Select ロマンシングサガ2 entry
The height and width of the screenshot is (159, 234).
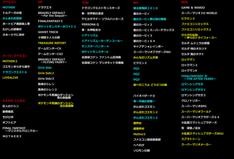click(193, 90)
